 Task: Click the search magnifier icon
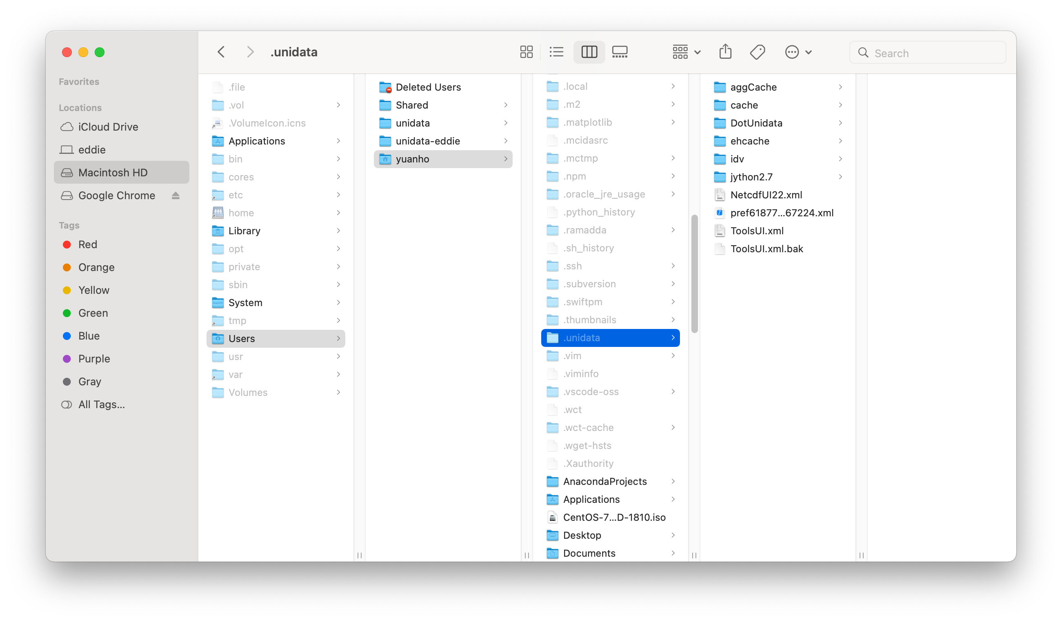tap(863, 53)
